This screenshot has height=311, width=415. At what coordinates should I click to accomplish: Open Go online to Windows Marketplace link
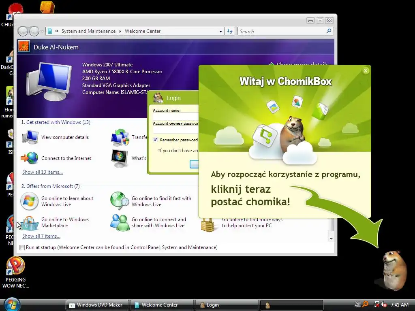[65, 222]
